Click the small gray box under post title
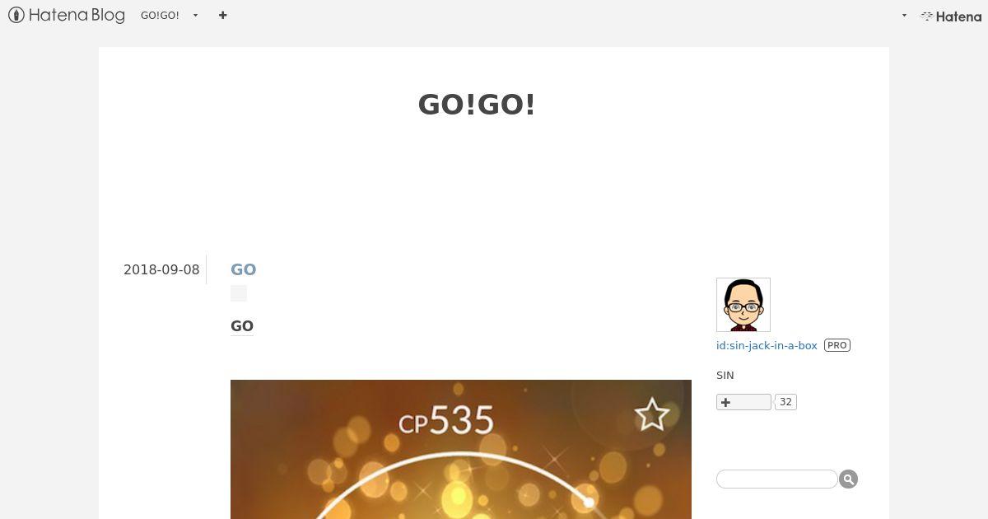Screen dimensions: 988x519 (x=239, y=293)
